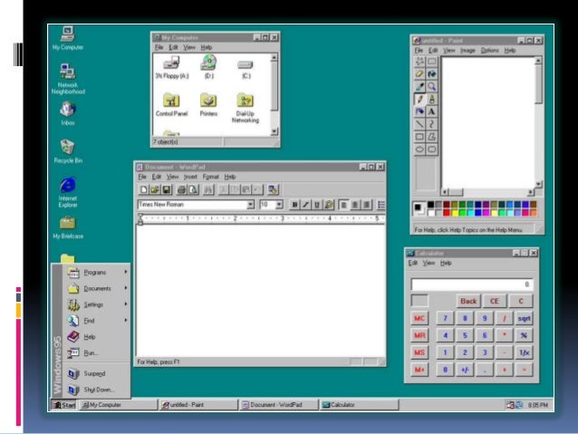Toggle bullet list style in WordPad
Viewport: 578px width, 434px height.
click(381, 205)
